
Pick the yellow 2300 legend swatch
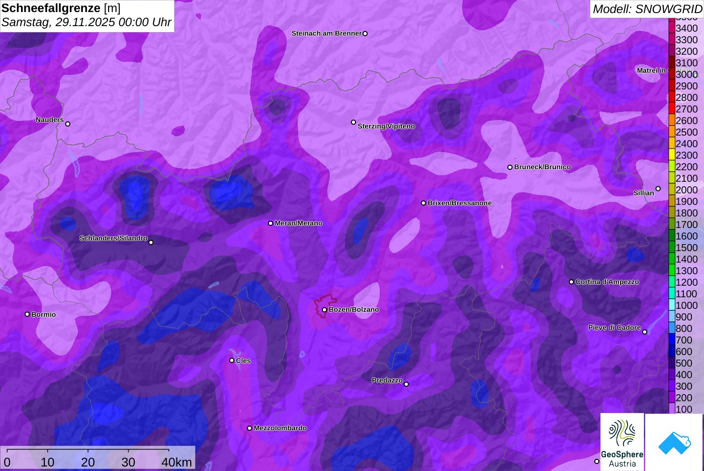[x=672, y=155]
